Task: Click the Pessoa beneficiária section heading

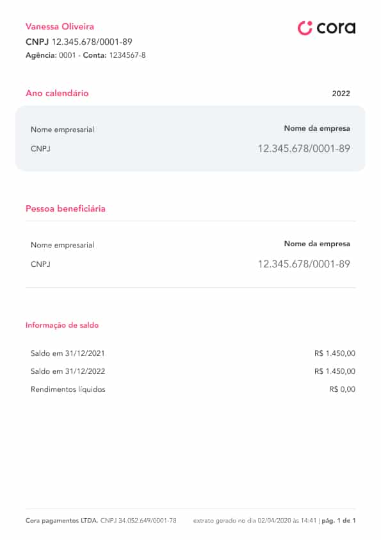Action: tap(65, 208)
